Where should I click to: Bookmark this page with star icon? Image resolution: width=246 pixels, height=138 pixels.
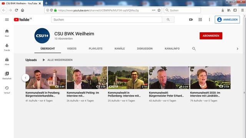coord(159,10)
